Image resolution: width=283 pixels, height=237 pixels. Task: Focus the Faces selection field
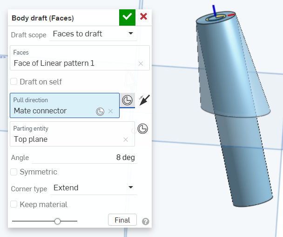80,58
